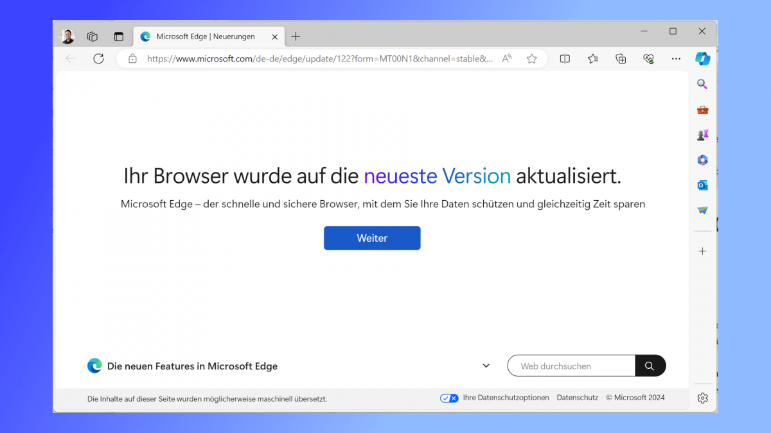Open sidebar settings gear
Screen dimensions: 771x433
point(702,398)
